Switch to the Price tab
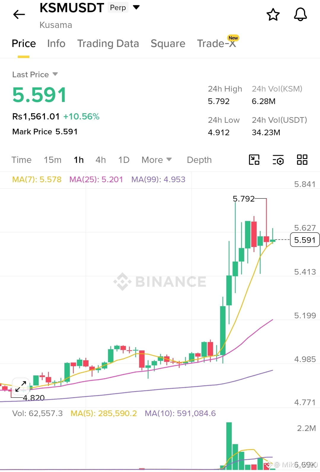320x472 pixels. point(24,43)
